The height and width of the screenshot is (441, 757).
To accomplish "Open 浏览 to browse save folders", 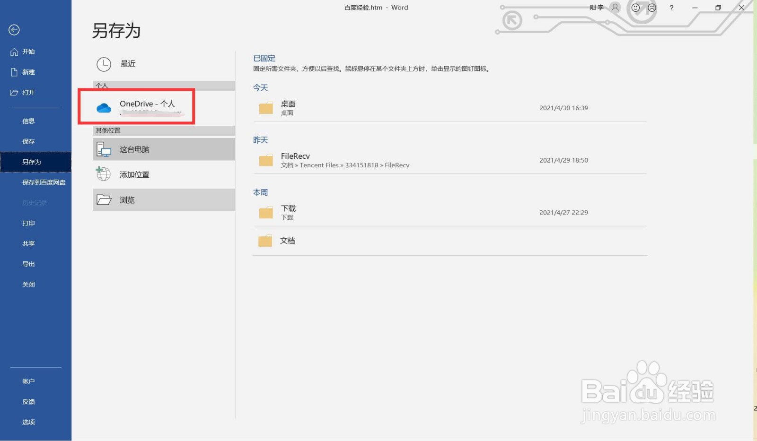I will point(127,199).
